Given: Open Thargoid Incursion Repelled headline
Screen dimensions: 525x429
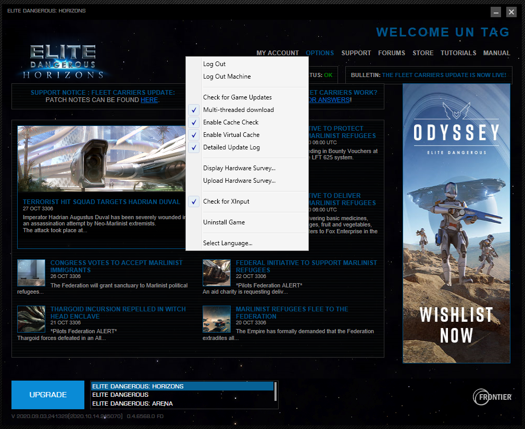Looking at the screenshot, I should point(118,312).
